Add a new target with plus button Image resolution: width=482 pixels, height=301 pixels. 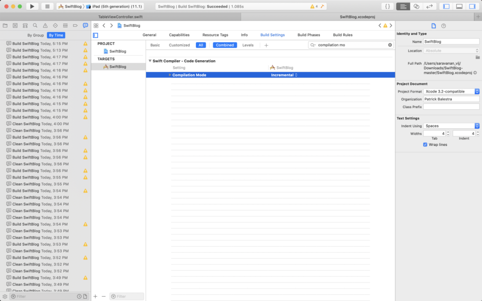click(x=96, y=297)
